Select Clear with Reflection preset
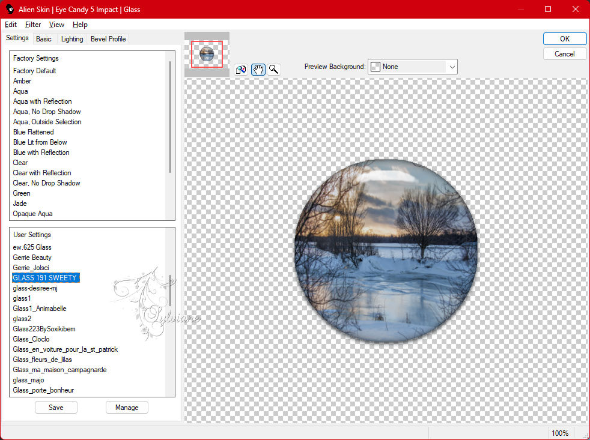 [x=42, y=173]
